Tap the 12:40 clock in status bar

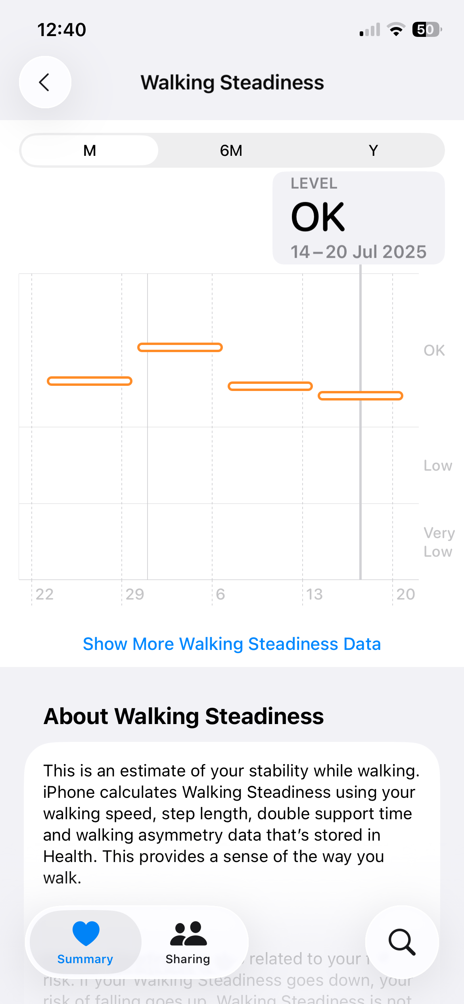(x=61, y=30)
